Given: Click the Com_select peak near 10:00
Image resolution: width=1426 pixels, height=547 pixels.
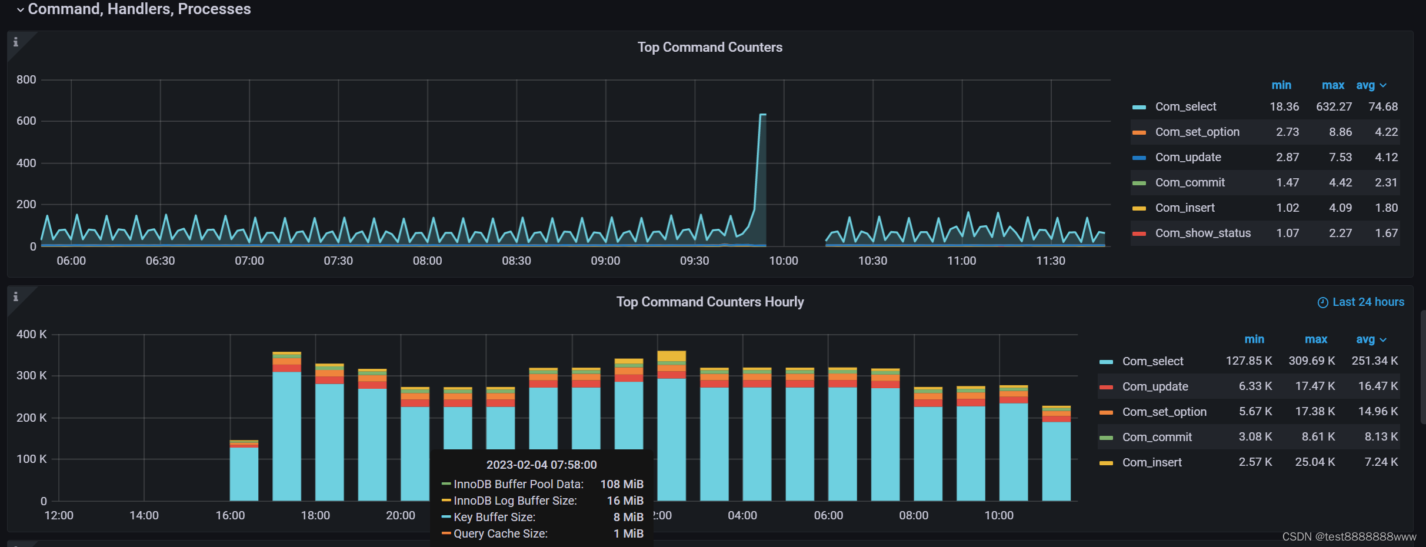Looking at the screenshot, I should (762, 115).
